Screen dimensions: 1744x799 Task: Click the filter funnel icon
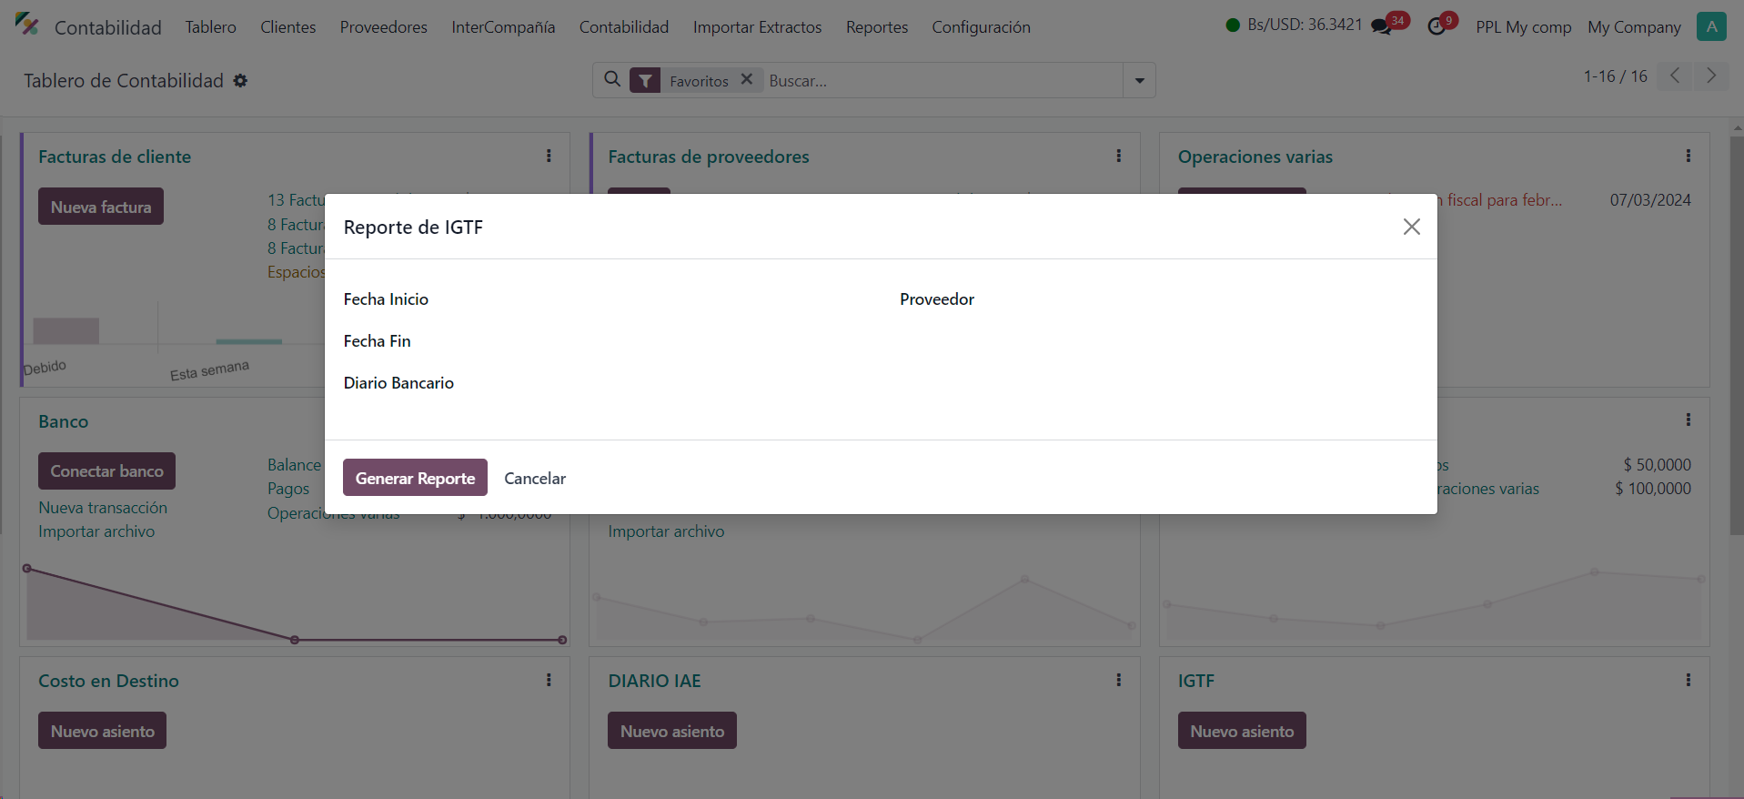(645, 81)
